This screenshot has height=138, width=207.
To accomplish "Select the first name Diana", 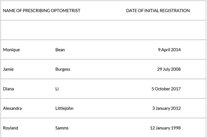I will (9, 89).
